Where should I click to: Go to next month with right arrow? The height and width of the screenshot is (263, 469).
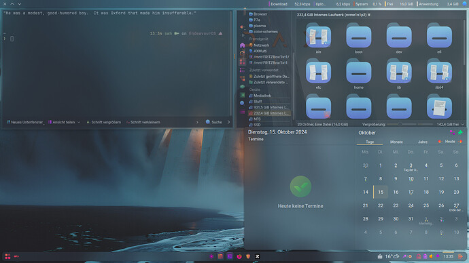pyautogui.click(x=461, y=142)
